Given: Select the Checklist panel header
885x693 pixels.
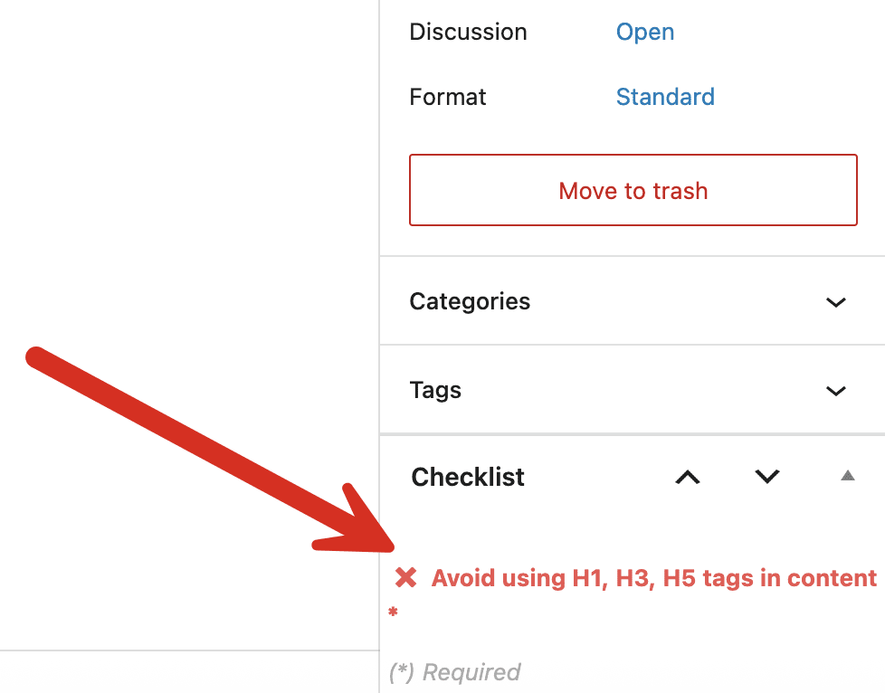Looking at the screenshot, I should 467,477.
